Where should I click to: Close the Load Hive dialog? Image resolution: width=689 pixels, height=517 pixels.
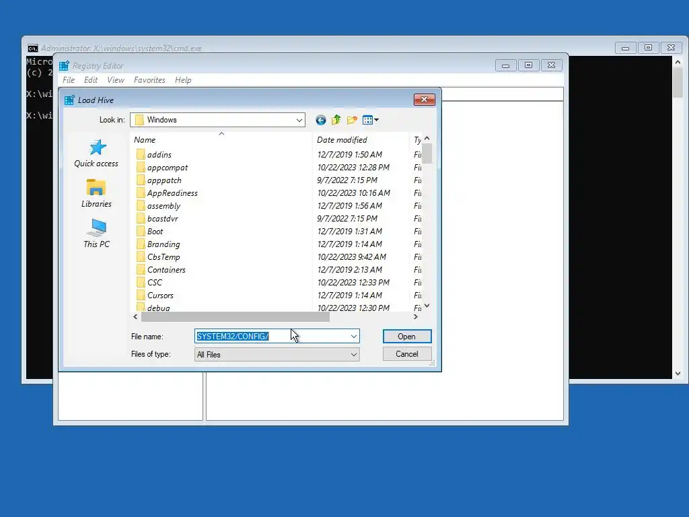(424, 100)
